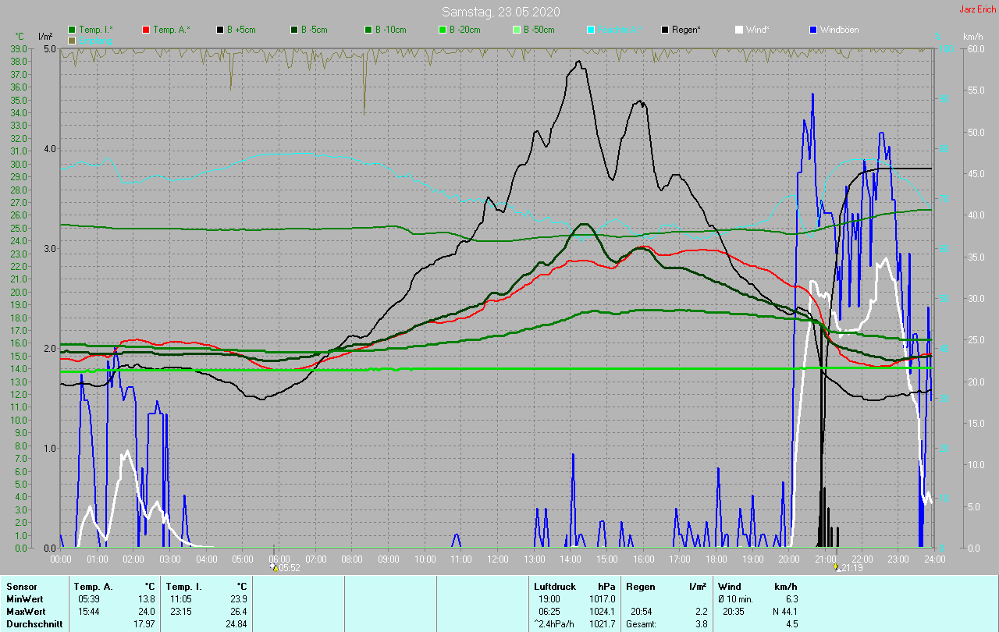This screenshot has height=632, width=999.
Task: Click the B -5cm legend swatch
Action: [x=294, y=30]
